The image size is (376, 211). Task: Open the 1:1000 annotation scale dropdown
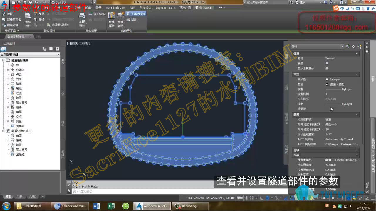tap(323, 198)
